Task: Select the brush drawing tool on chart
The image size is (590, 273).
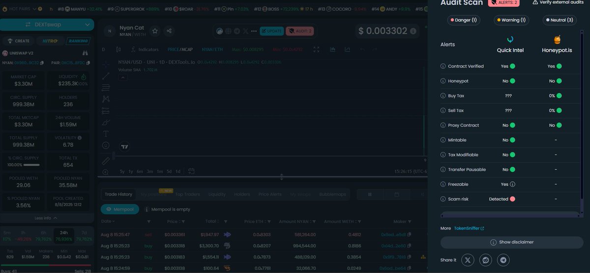Action: [106, 122]
